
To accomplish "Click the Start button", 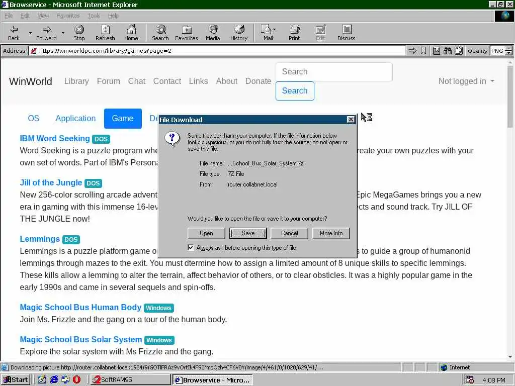I will pos(16,380).
